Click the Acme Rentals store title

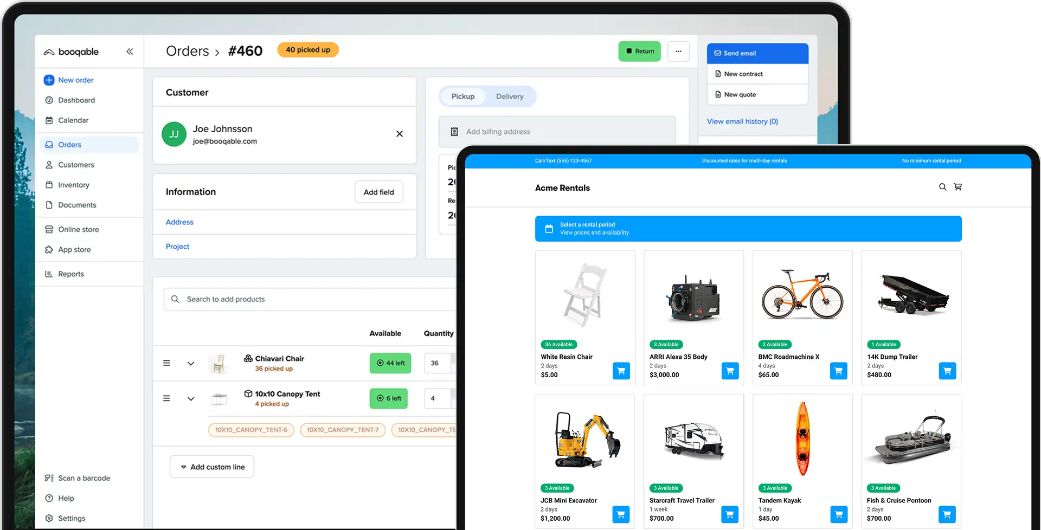coord(562,188)
